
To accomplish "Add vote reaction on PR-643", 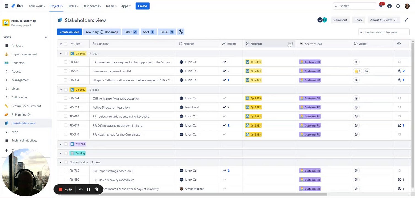I will 356,62.
